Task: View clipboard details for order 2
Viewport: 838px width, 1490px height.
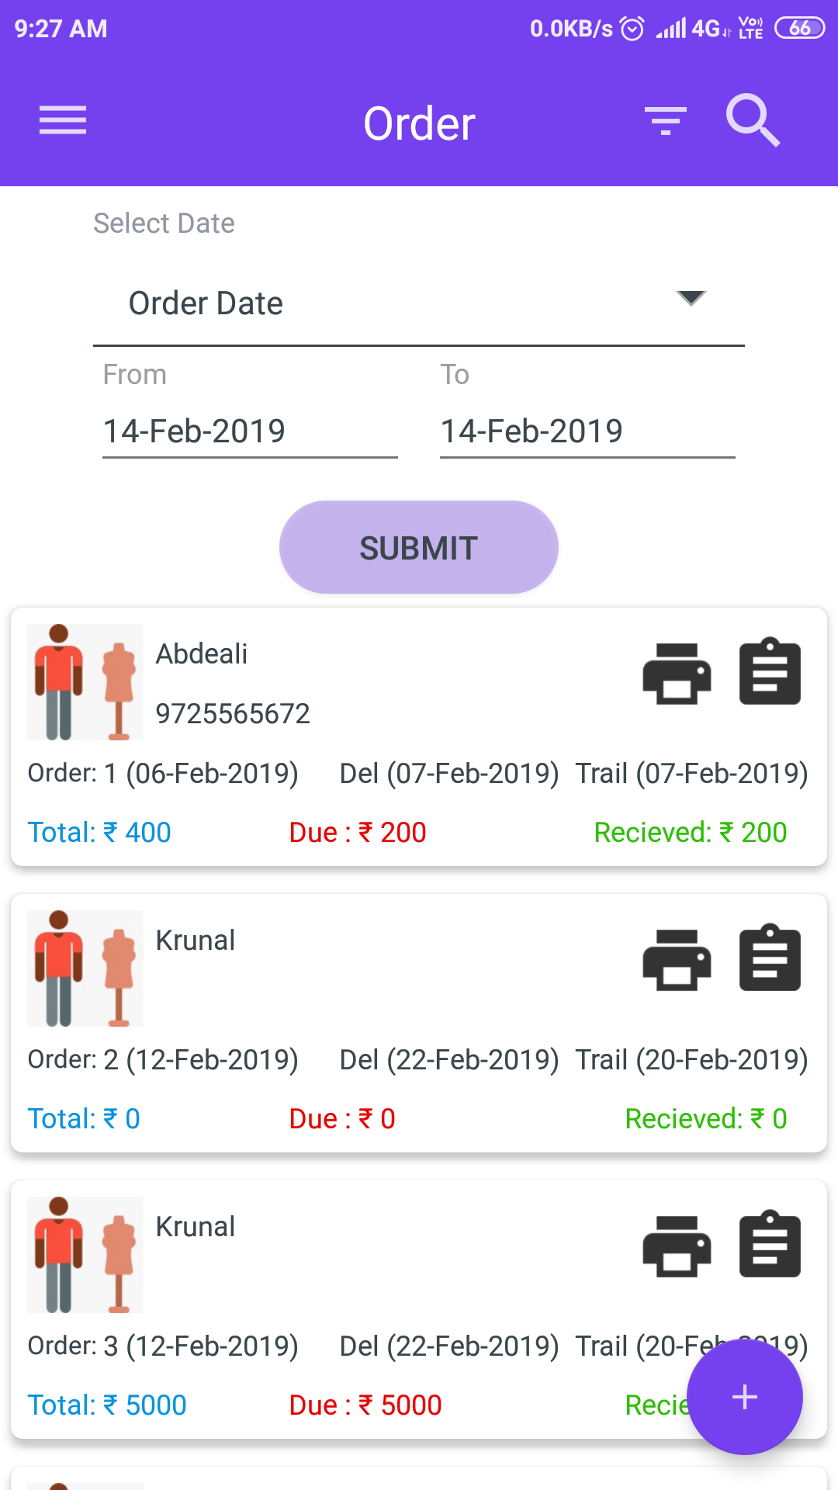Action: coord(770,958)
